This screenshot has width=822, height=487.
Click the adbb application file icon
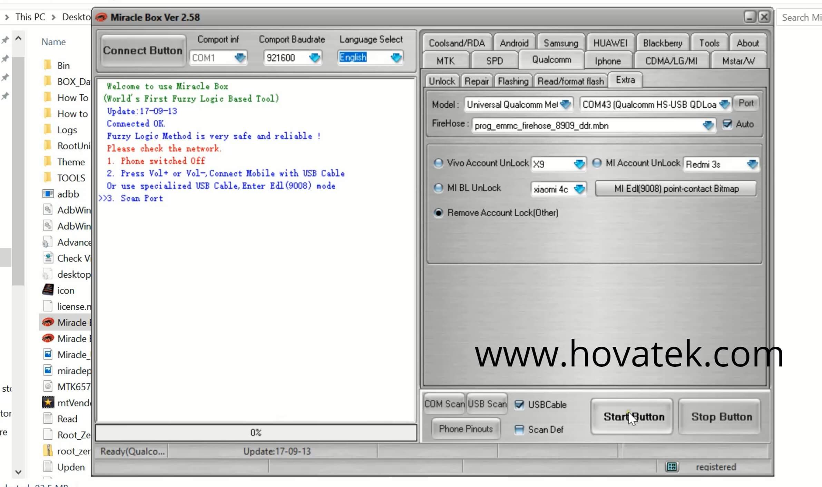click(x=48, y=194)
